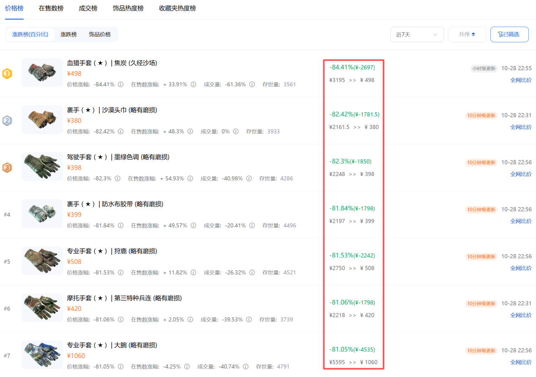Viewport: 536px width, 377px height.
Task: Open the 收藏夹热度榜 tab
Action: (x=177, y=8)
